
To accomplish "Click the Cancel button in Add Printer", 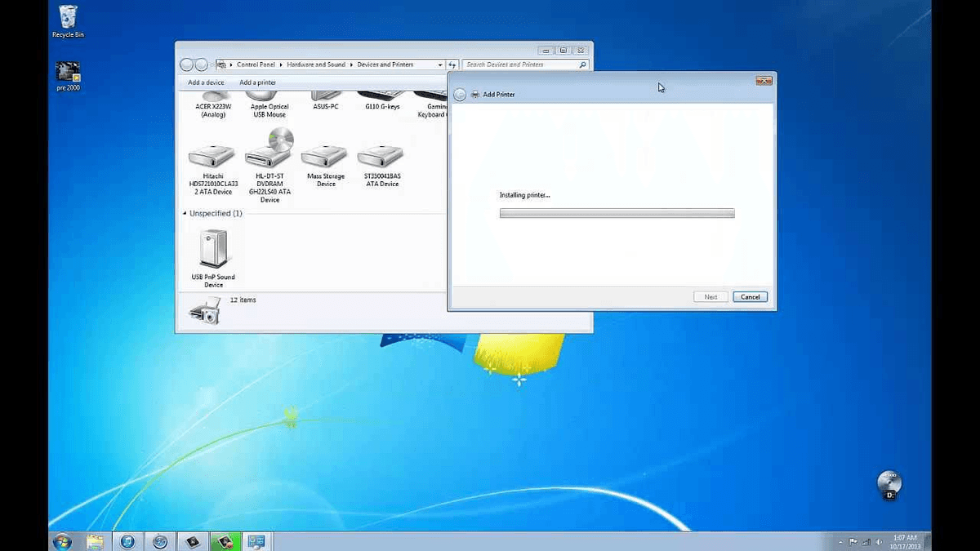I will coord(750,297).
